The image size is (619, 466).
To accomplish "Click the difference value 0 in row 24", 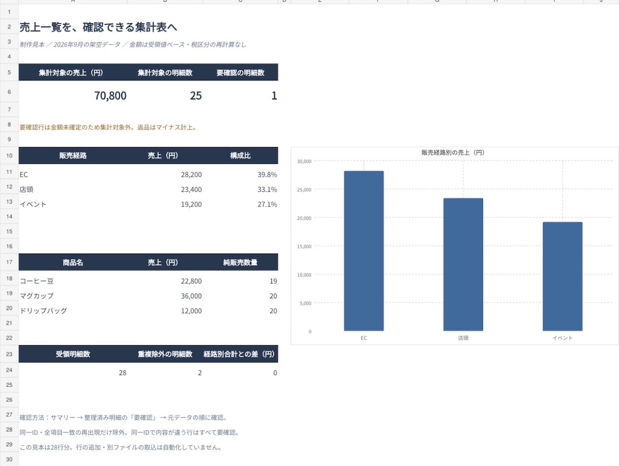I will (x=275, y=373).
